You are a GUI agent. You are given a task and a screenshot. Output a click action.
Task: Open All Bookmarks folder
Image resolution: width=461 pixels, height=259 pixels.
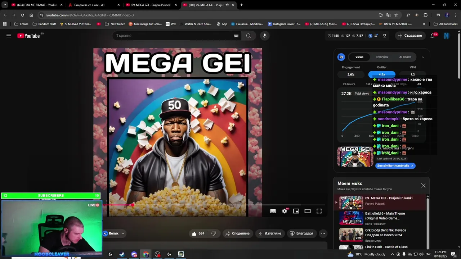pos(445,24)
